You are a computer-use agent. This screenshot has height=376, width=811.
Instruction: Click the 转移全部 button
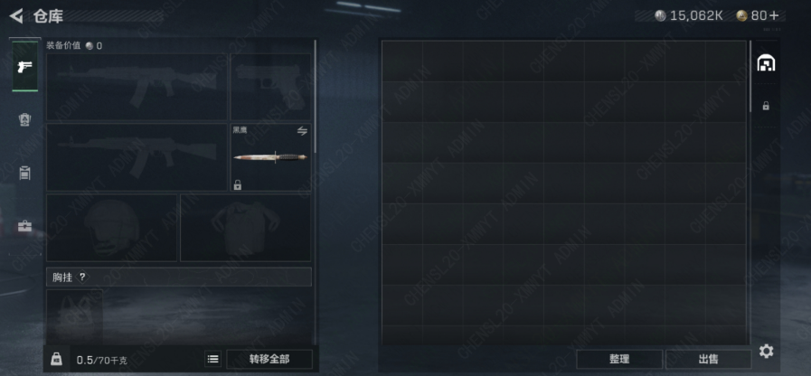[269, 359]
